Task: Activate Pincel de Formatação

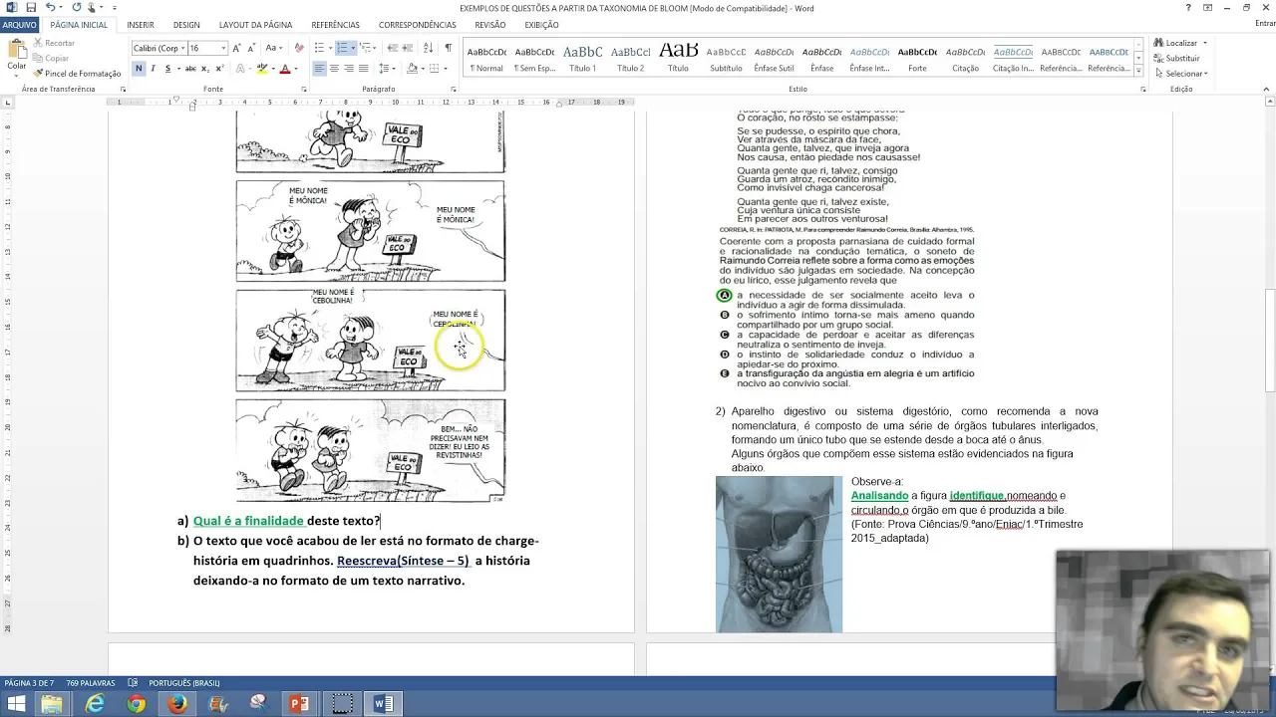Action: (77, 74)
